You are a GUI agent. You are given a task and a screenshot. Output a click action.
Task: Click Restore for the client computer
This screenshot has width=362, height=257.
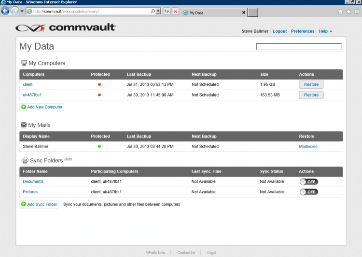coord(311,84)
